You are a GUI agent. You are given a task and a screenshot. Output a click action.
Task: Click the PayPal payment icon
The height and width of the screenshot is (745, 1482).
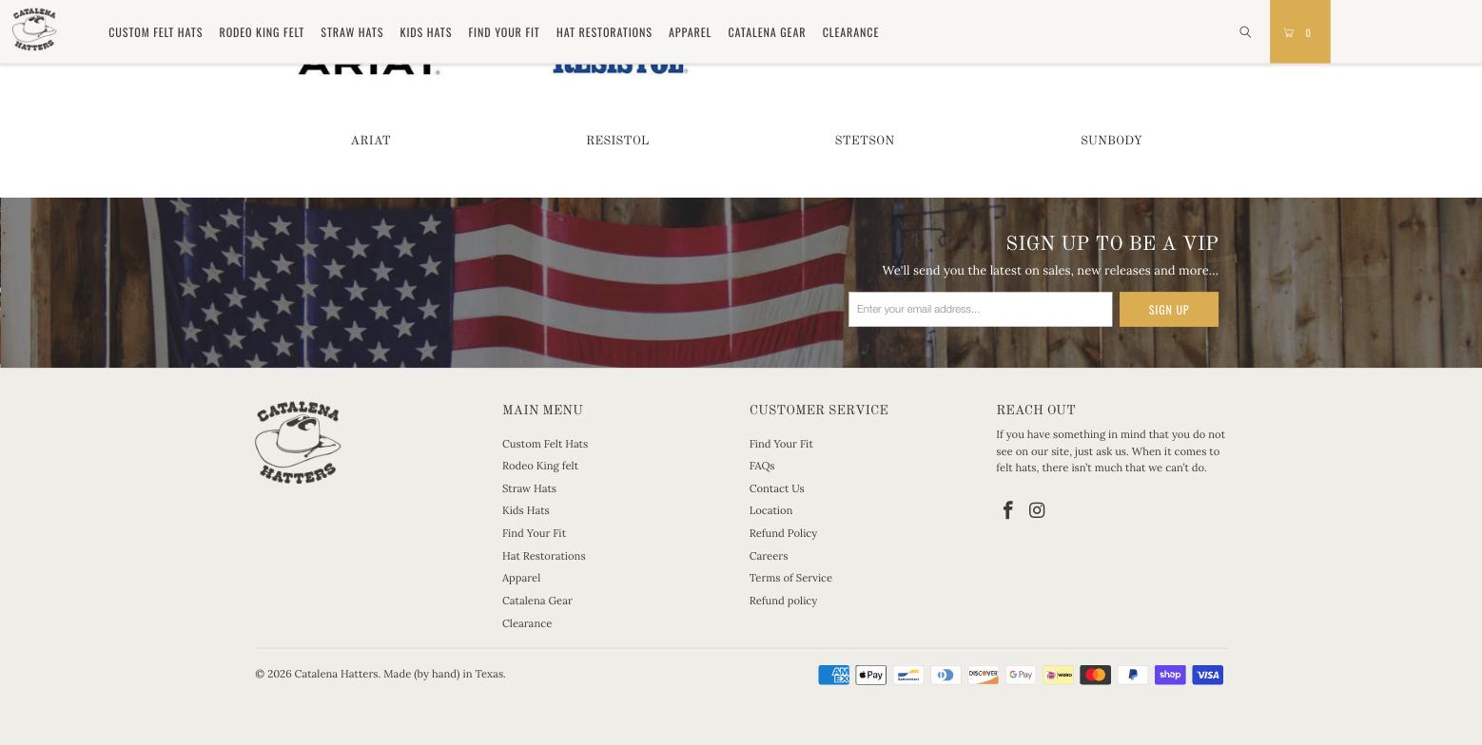coord(1132,675)
